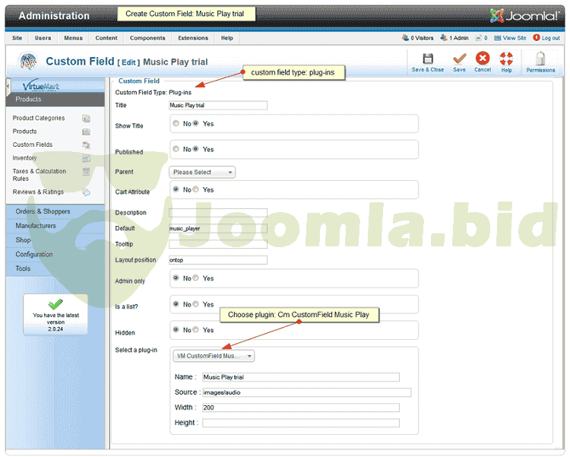Open the Menus menu

coord(74,38)
